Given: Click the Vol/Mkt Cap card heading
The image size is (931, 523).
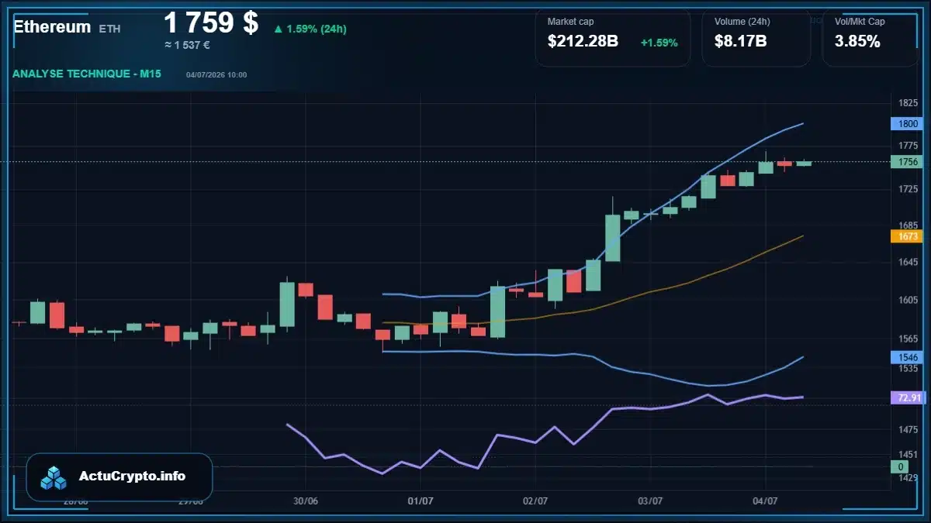Looking at the screenshot, I should (x=860, y=22).
